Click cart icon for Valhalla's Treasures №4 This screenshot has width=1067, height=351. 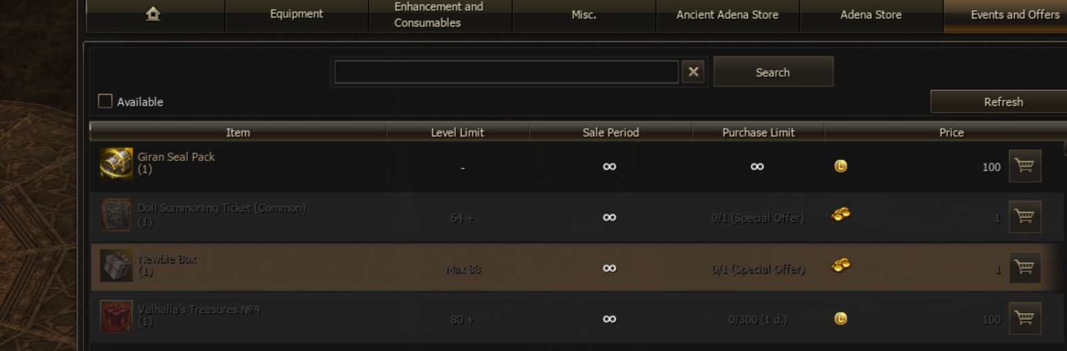click(1024, 318)
